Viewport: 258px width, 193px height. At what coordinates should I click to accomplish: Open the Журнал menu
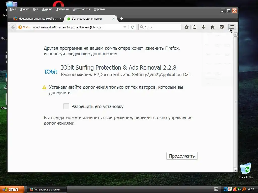[47, 9]
